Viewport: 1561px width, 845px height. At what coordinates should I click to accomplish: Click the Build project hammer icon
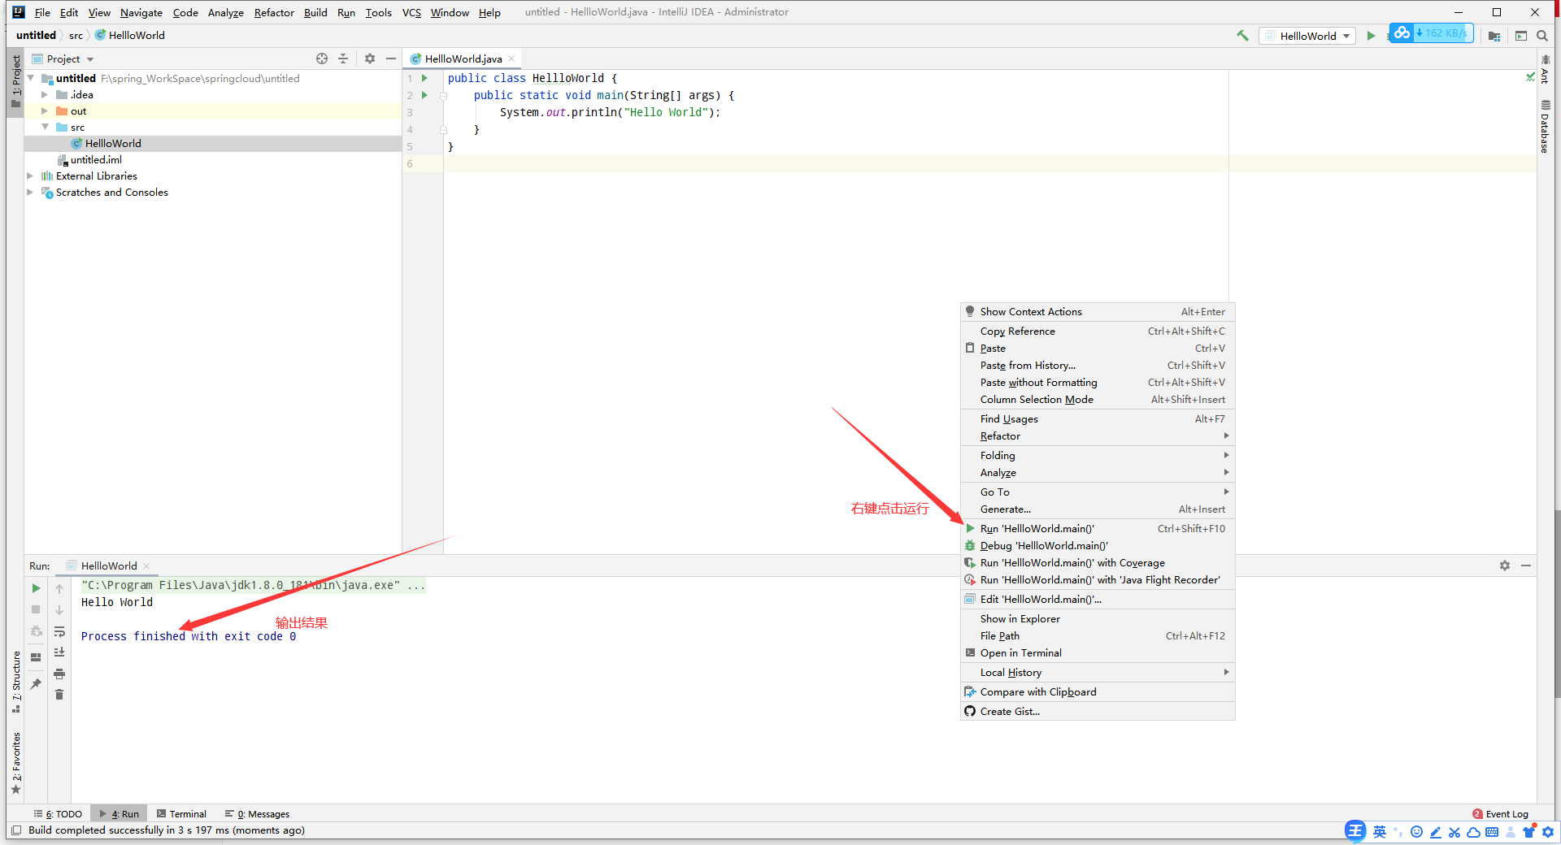[1242, 36]
